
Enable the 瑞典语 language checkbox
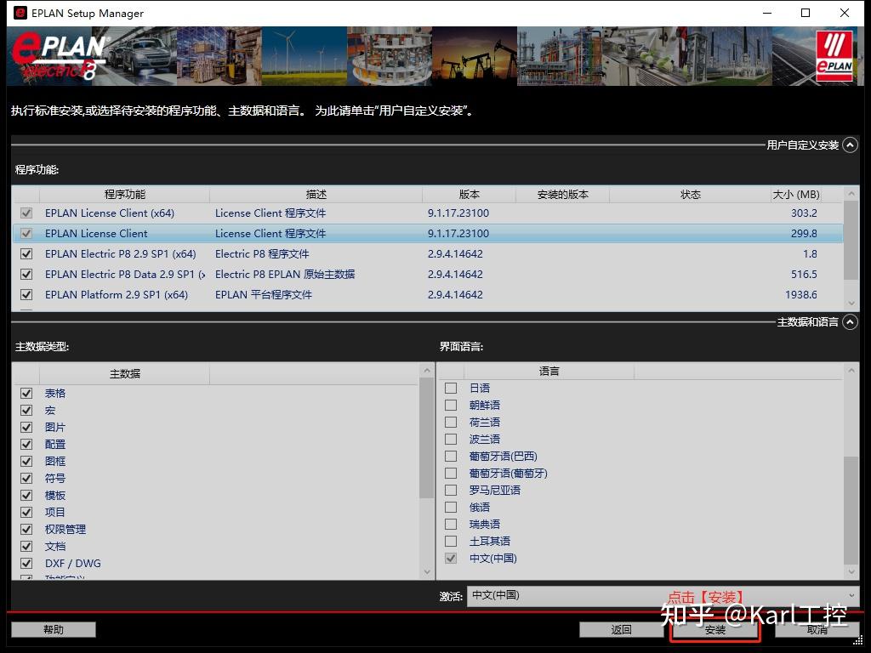(451, 524)
